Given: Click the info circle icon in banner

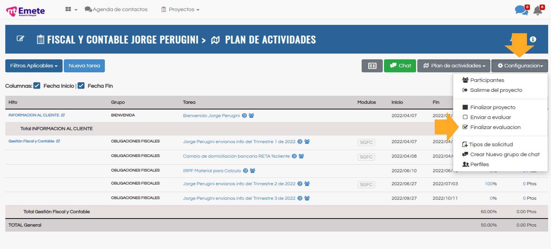Looking at the screenshot, I should click(533, 39).
